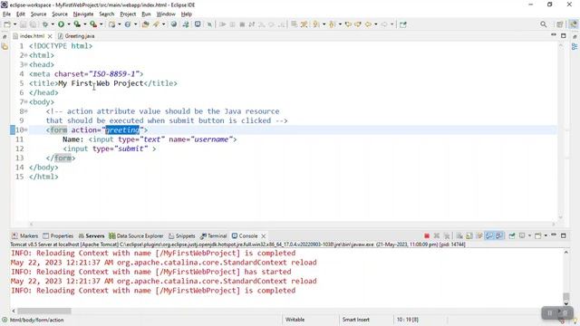This screenshot has width=580, height=326.
Task: Terminate server with red stop icon
Action: [427, 235]
